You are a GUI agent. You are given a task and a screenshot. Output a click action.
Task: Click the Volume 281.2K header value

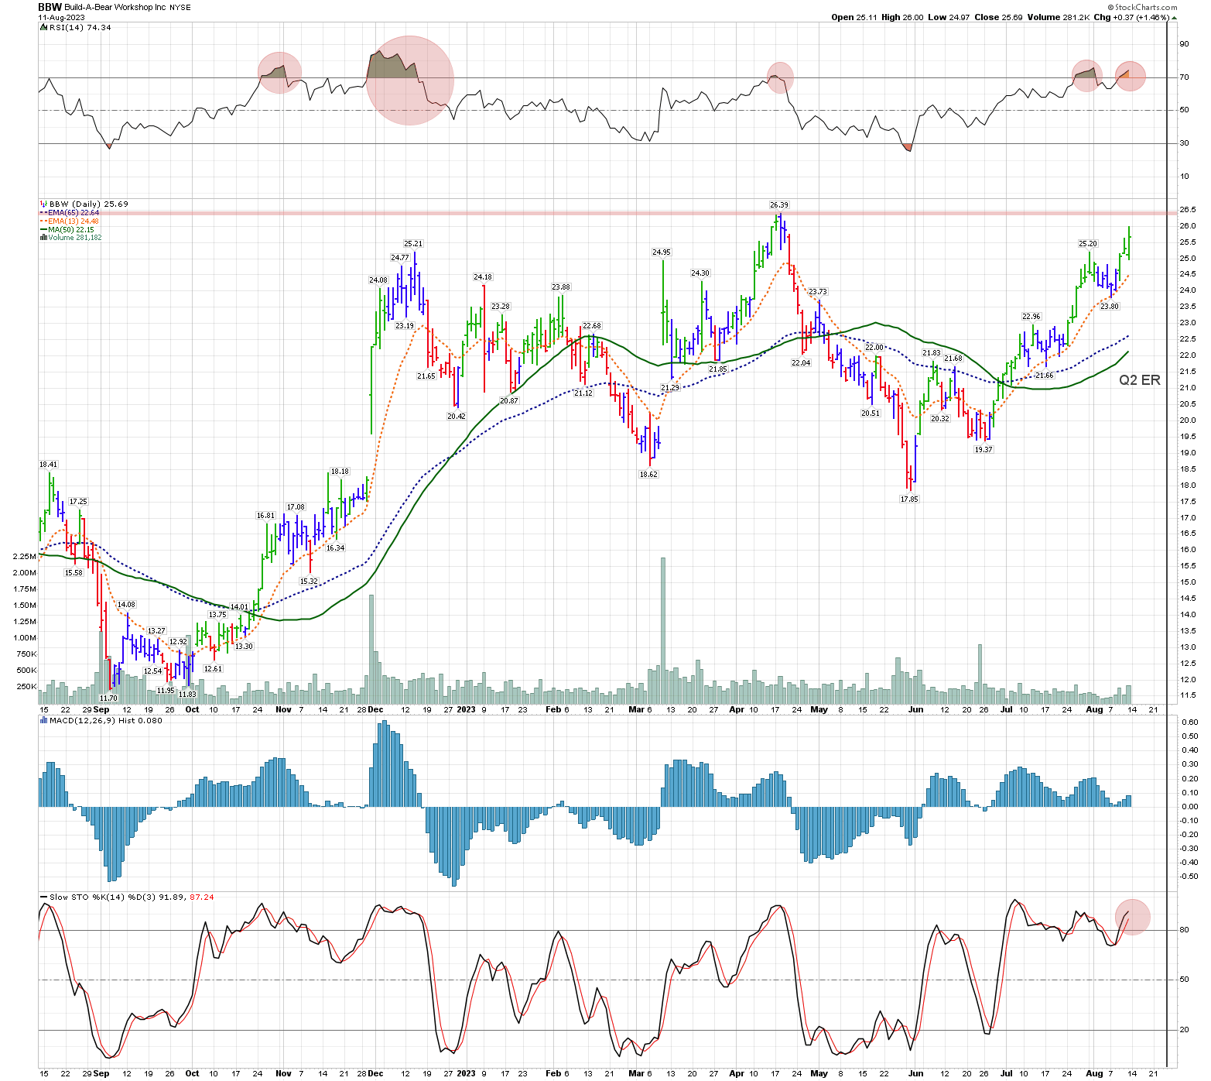pyautogui.click(x=1059, y=17)
